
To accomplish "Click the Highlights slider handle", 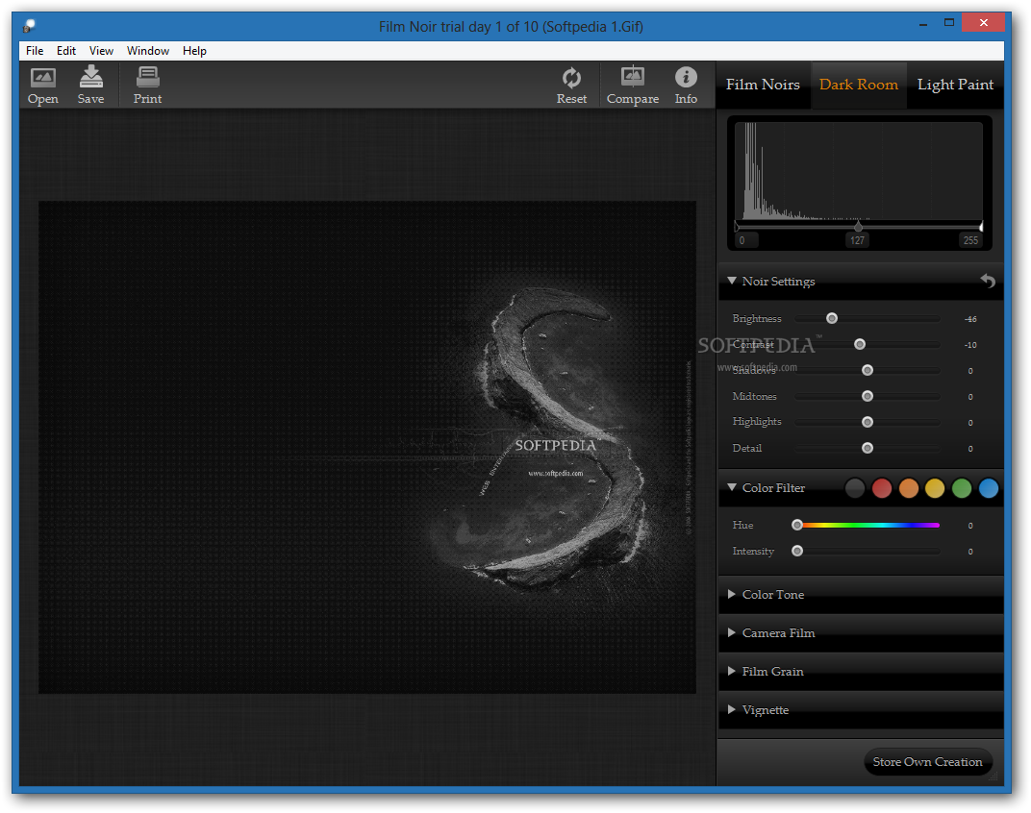I will click(x=868, y=422).
